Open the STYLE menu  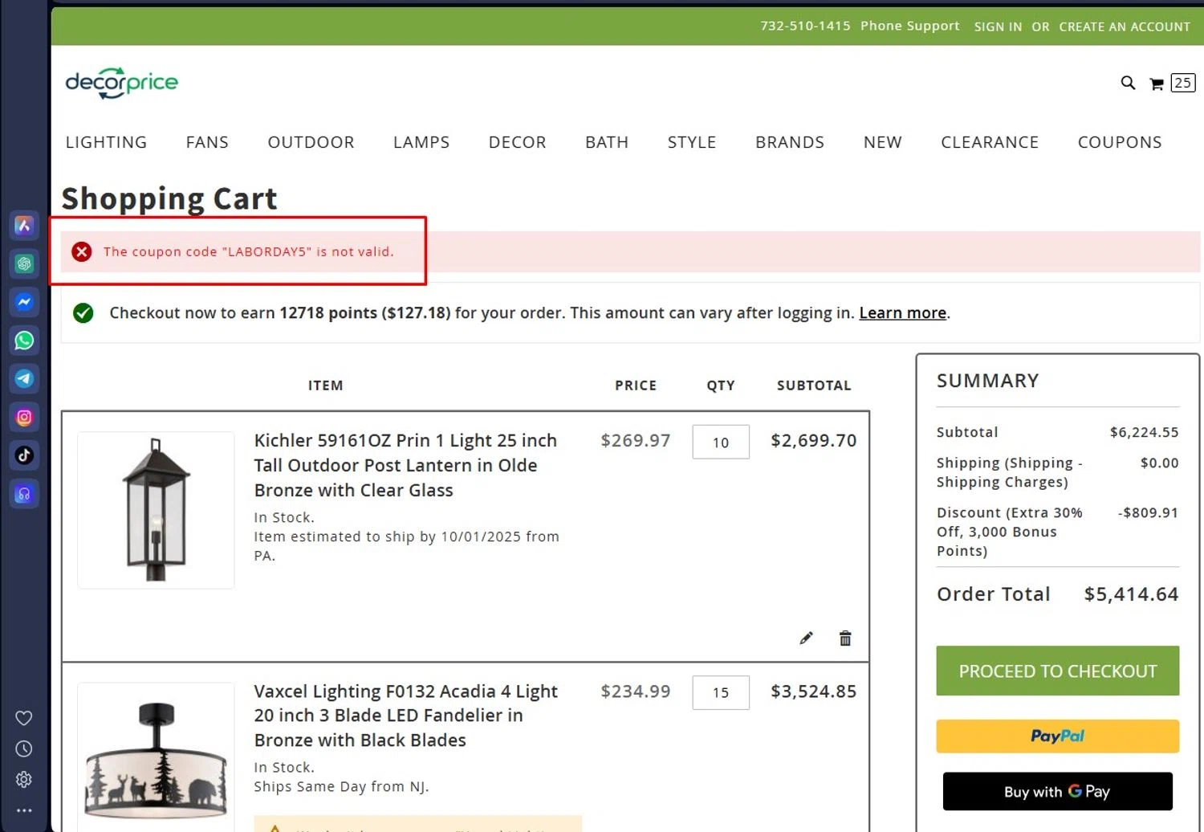point(692,142)
